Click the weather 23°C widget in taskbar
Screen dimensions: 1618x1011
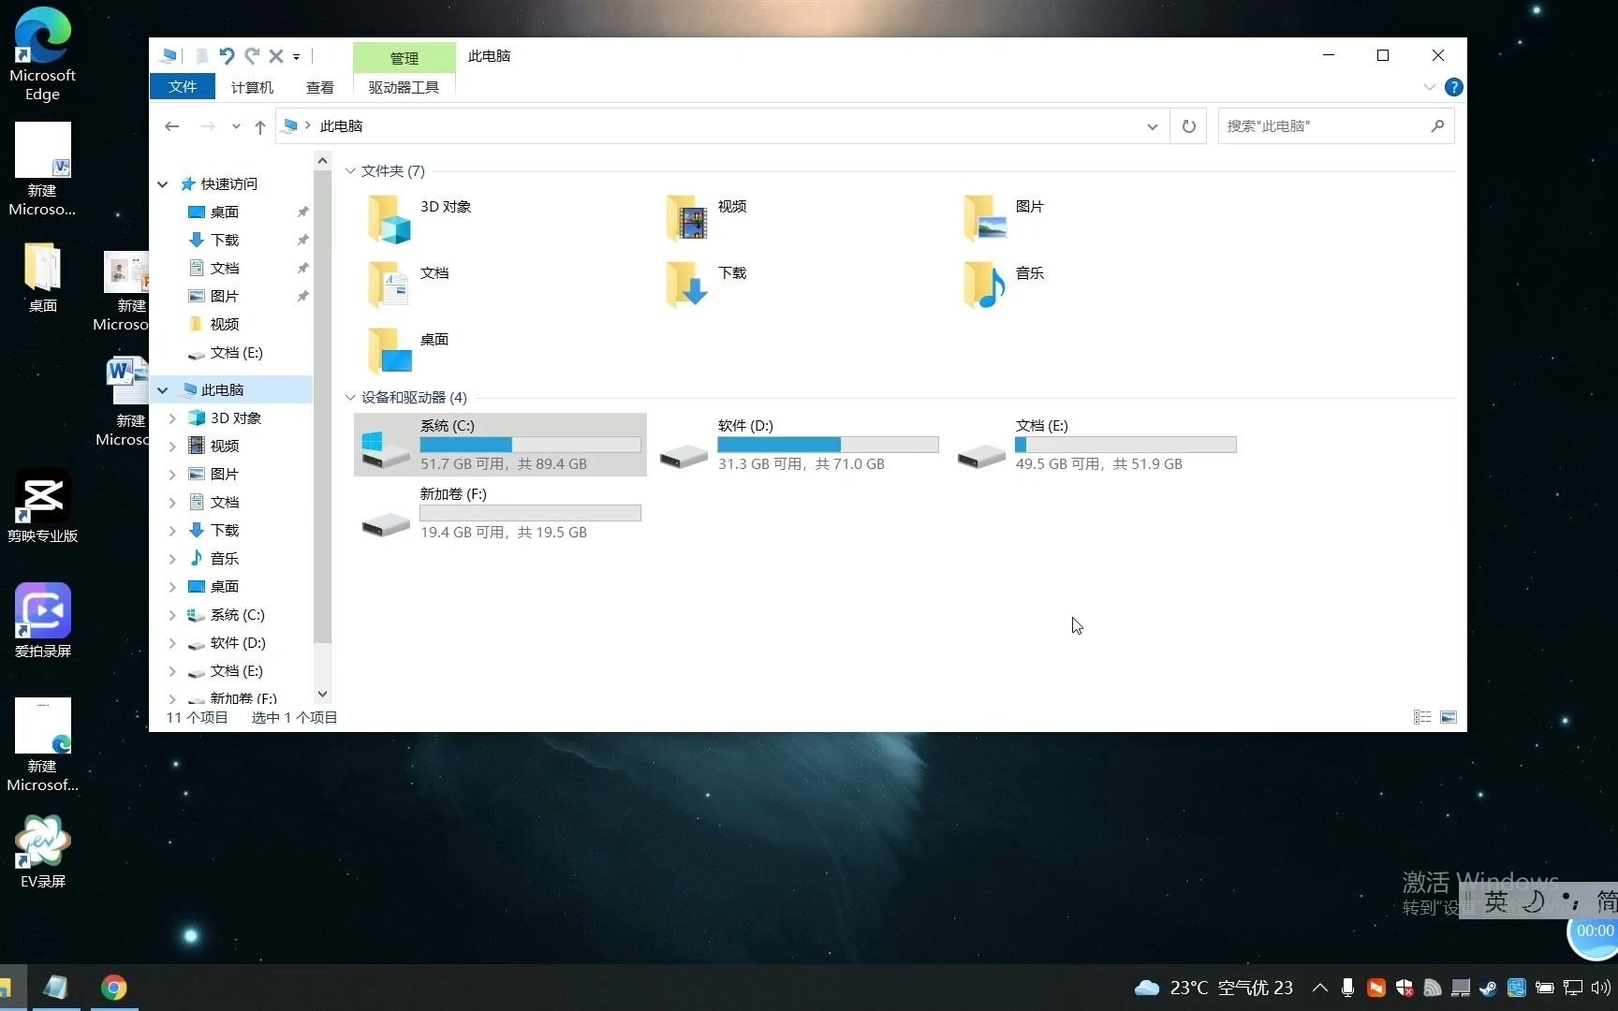coord(1213,988)
